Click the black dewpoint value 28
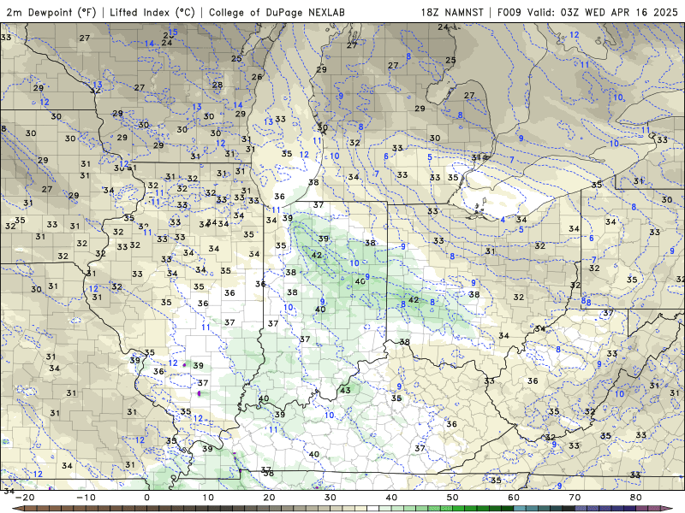 tap(217, 85)
